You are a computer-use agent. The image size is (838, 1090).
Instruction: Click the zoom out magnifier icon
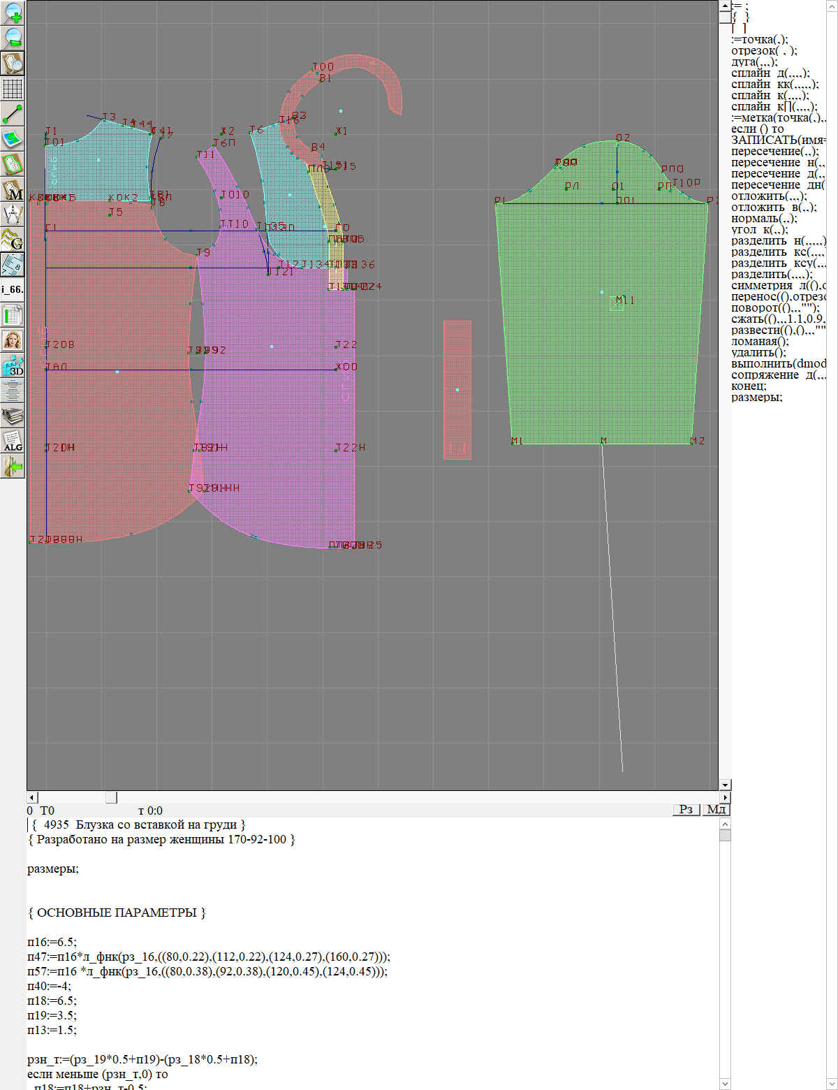click(13, 38)
